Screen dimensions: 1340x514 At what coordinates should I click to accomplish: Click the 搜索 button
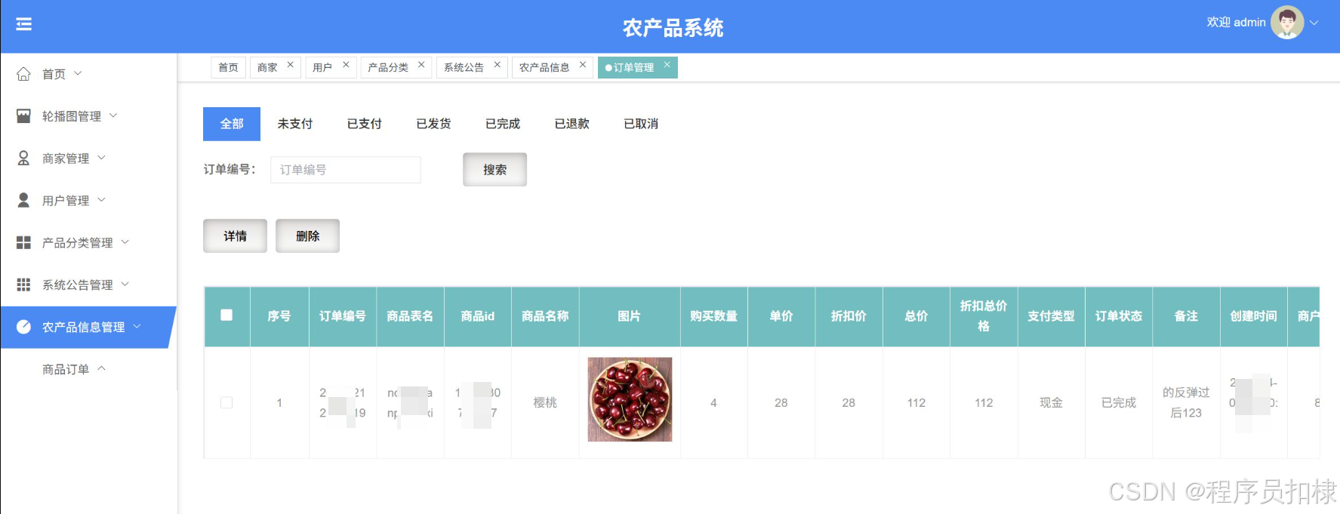[494, 170]
